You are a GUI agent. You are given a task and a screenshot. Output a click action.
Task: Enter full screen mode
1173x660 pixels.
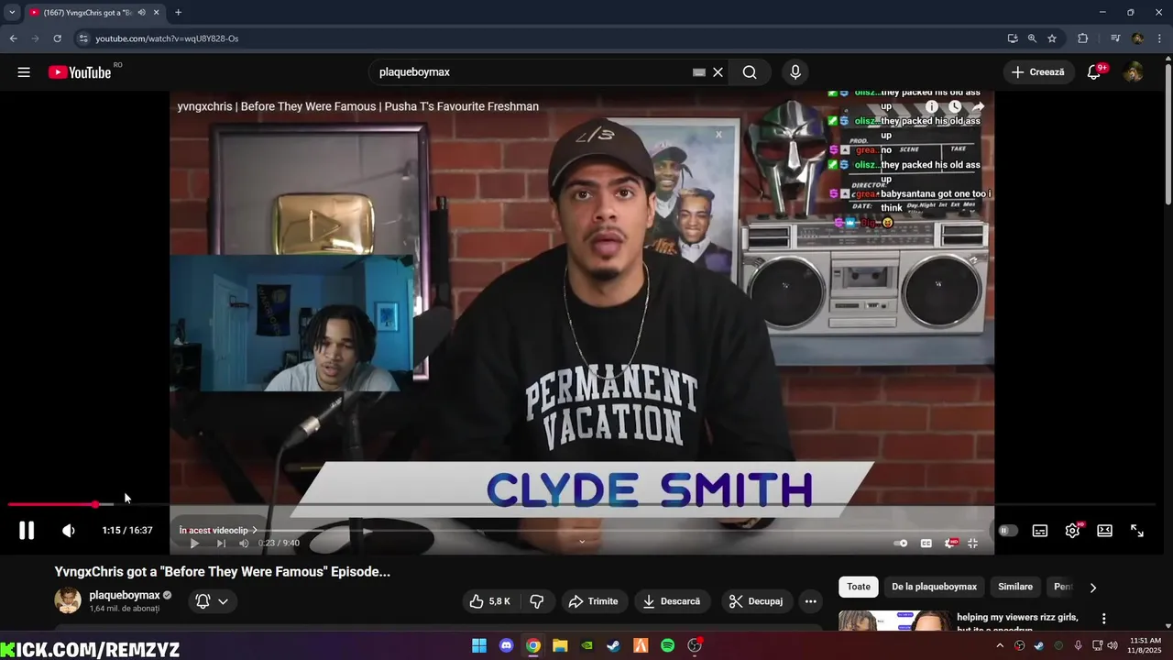tap(1137, 530)
